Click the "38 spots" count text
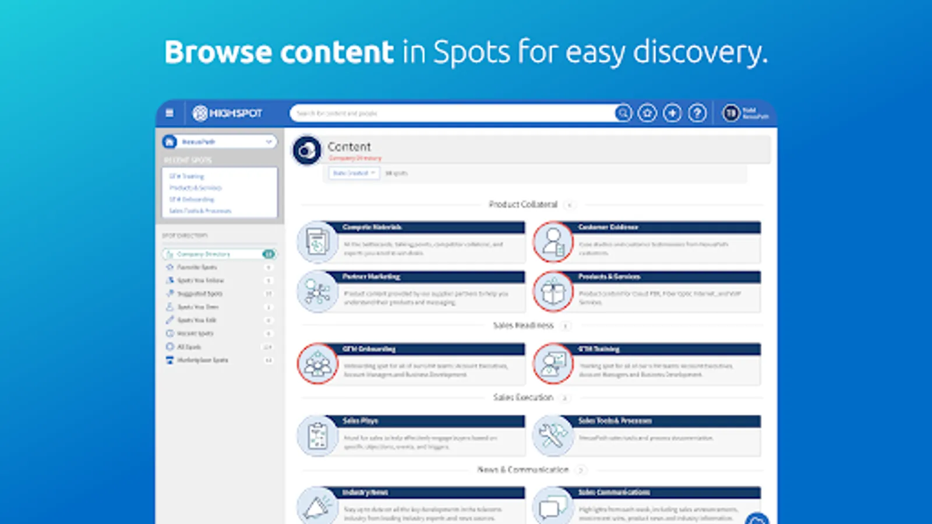Image resolution: width=932 pixels, height=524 pixels. pyautogui.click(x=397, y=174)
